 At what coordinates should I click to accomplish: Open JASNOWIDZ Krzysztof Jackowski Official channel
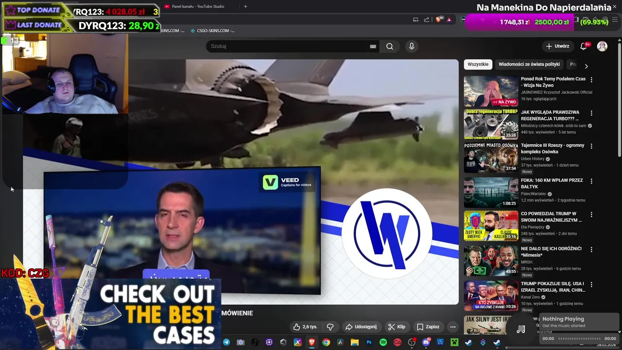pos(556,92)
